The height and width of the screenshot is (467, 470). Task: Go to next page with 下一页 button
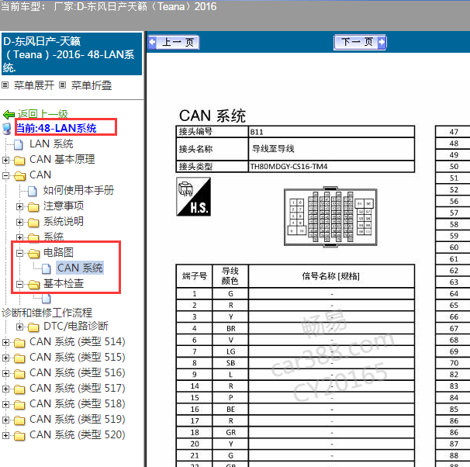[x=360, y=42]
